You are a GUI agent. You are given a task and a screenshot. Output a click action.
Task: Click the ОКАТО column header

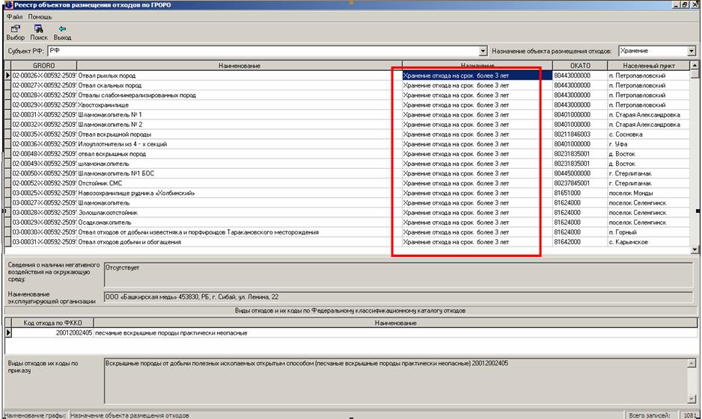coord(575,66)
